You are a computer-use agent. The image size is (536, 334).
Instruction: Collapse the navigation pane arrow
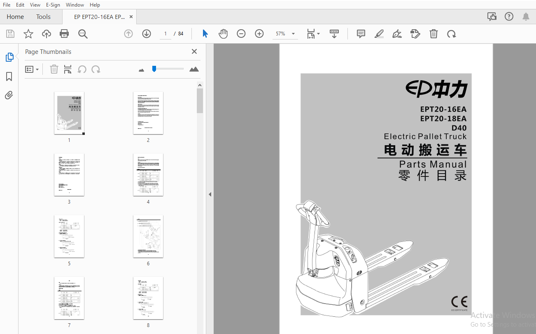210,194
